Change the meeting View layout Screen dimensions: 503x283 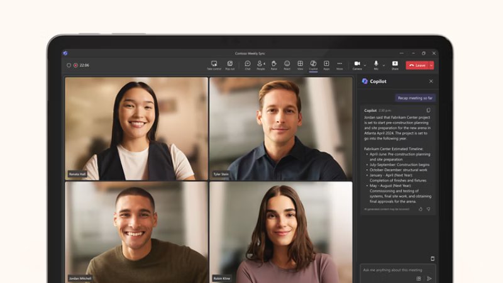(301, 65)
